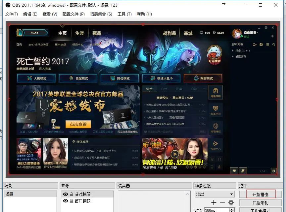This screenshot has height=212, width=286.
Task: Select 排位模式 game mode
Action: pos(119,78)
